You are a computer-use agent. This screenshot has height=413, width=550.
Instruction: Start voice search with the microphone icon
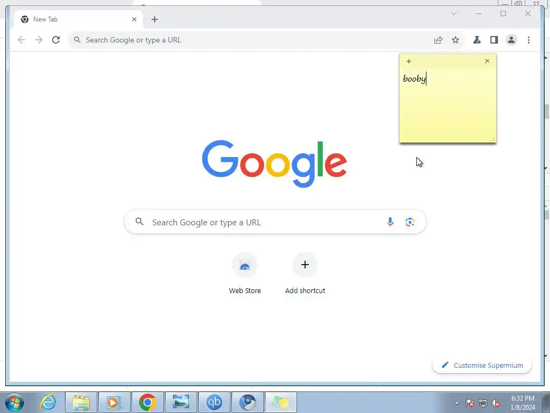390,222
